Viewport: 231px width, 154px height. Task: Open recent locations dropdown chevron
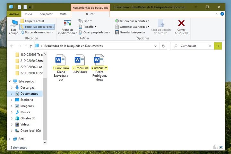tap(25, 46)
